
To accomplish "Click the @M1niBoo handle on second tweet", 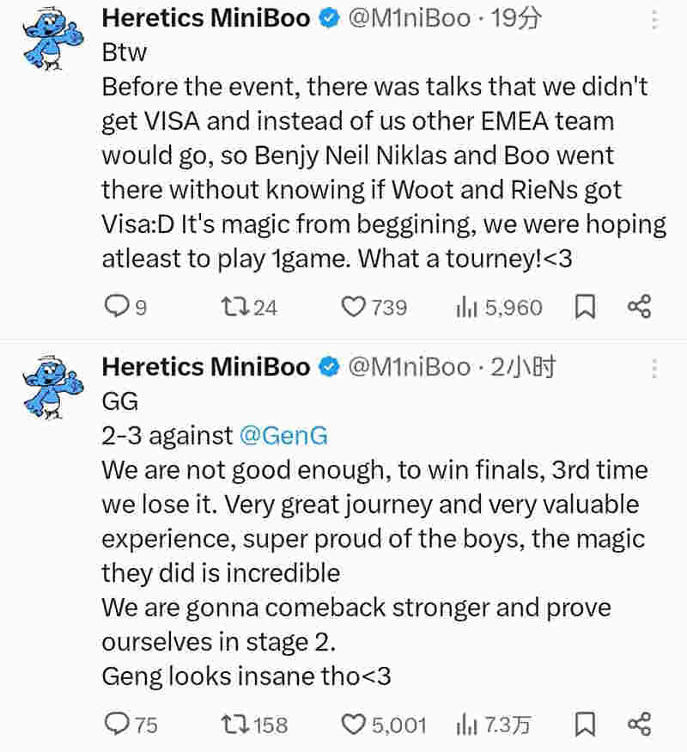I will [409, 367].
